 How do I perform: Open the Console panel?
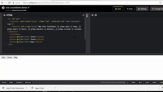pos(4,82)
